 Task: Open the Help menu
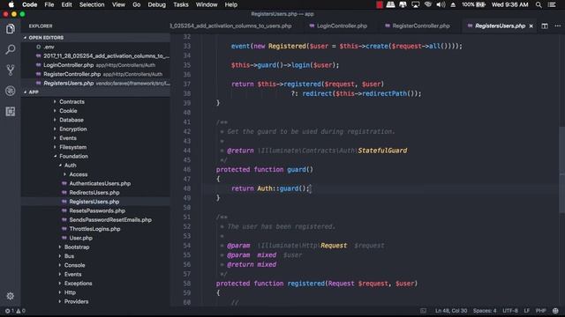click(231, 4)
